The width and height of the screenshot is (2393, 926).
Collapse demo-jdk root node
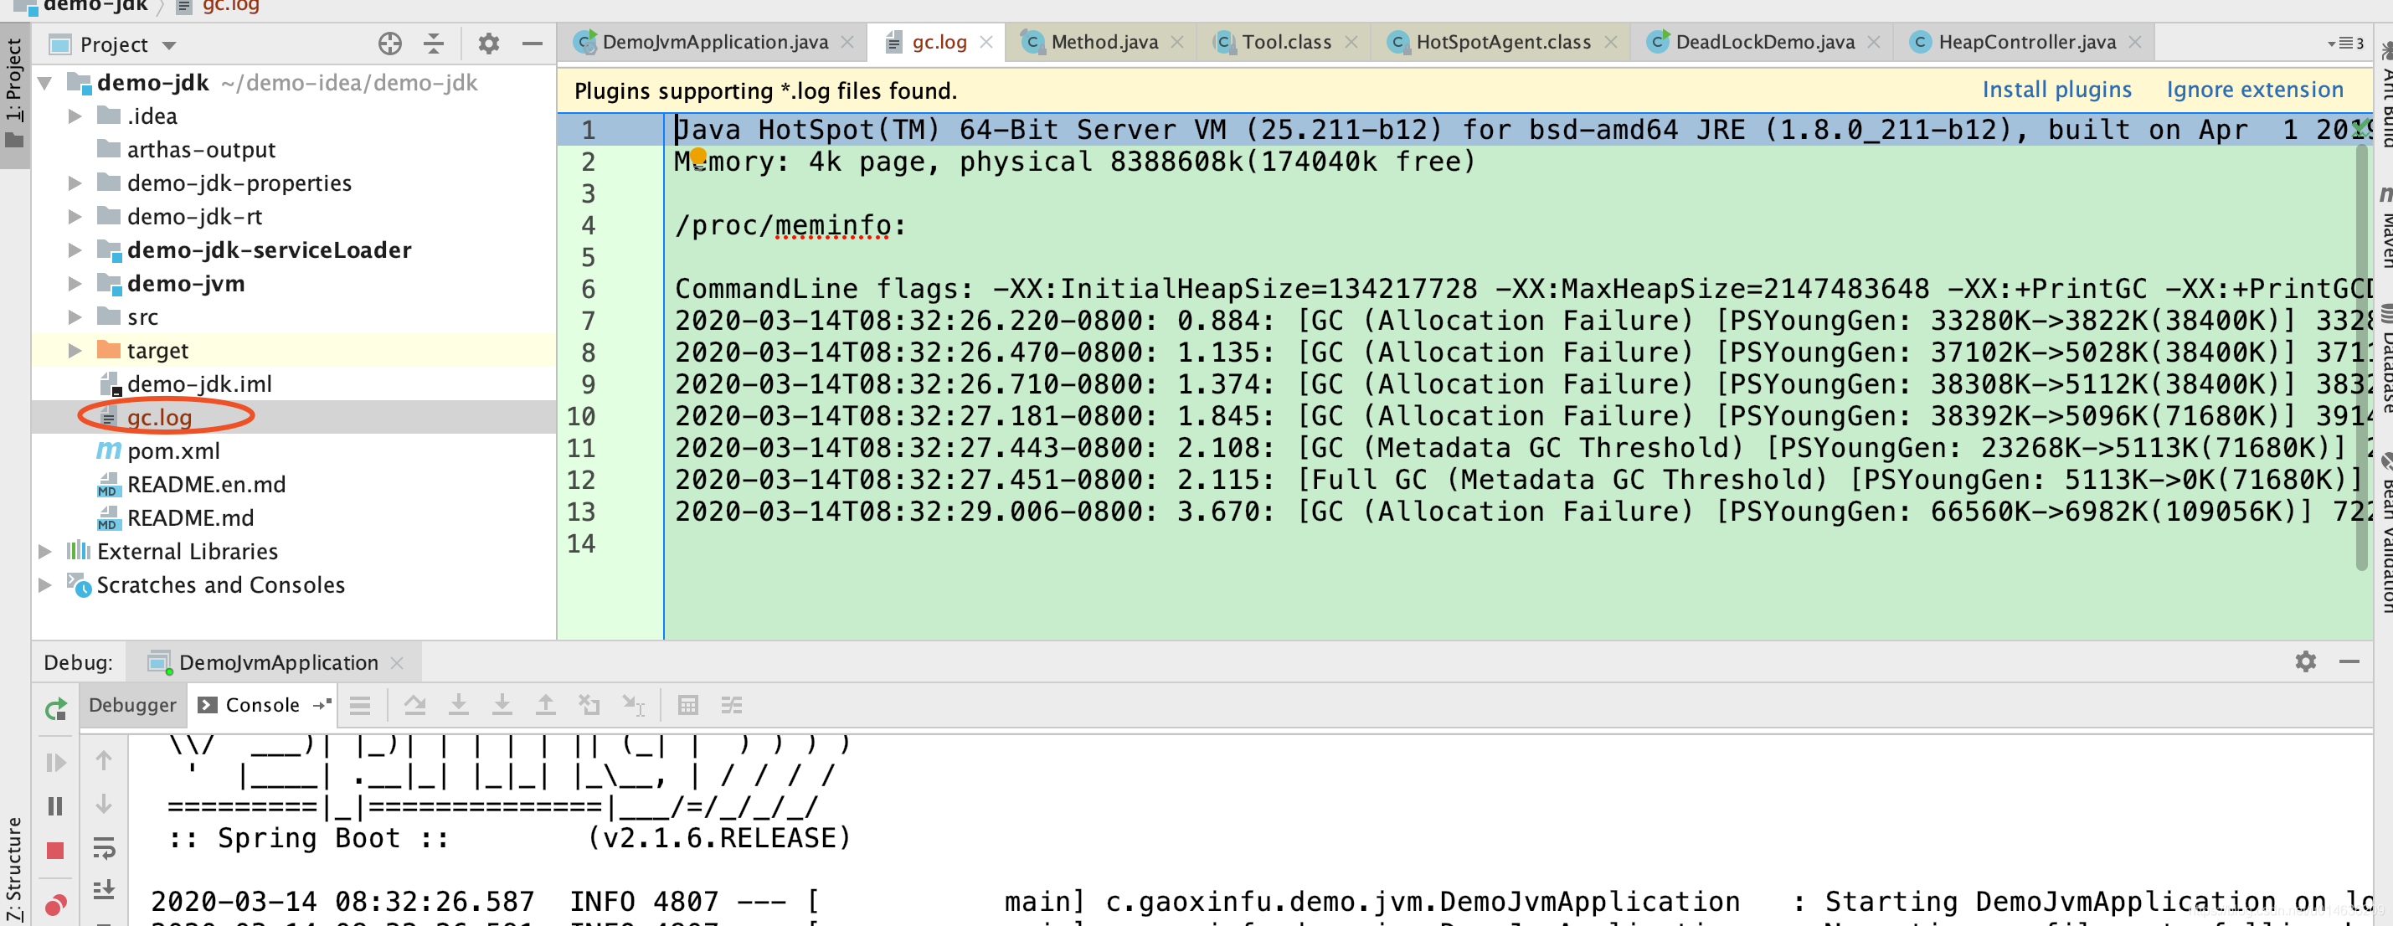pos(44,83)
